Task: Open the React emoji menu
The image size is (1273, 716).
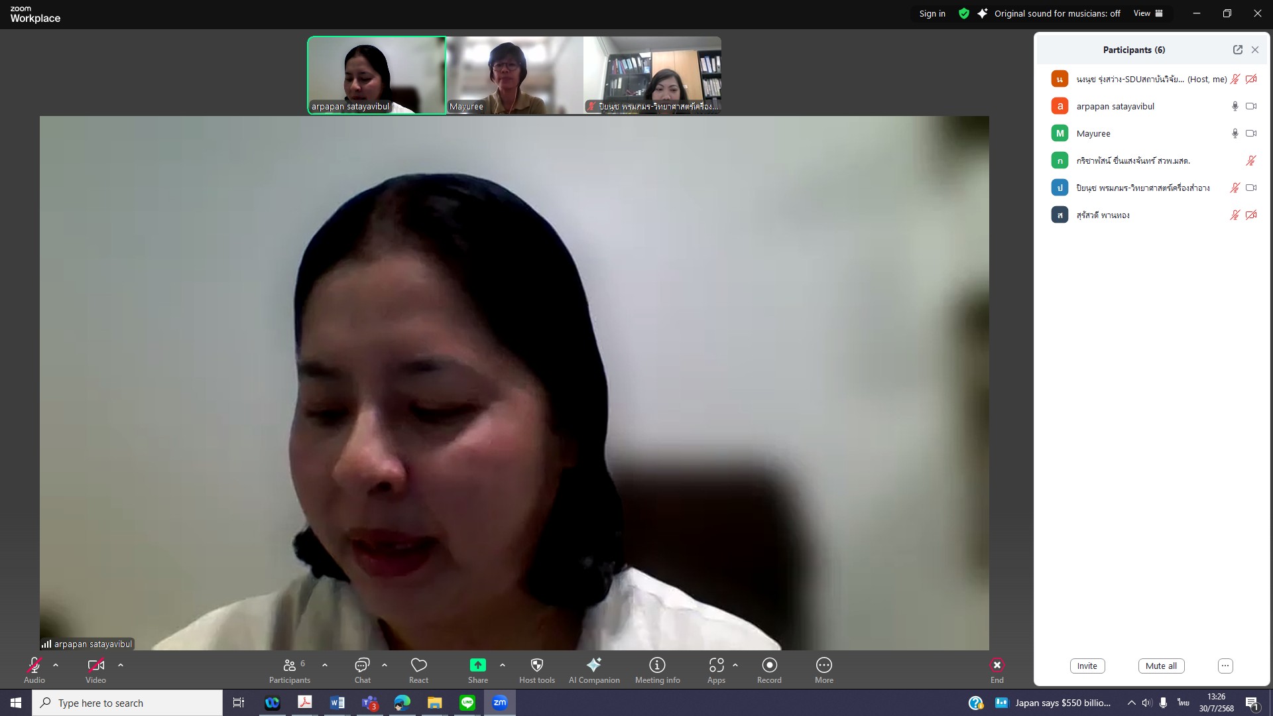Action: click(418, 670)
